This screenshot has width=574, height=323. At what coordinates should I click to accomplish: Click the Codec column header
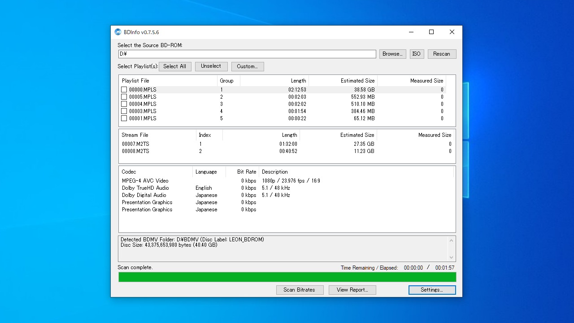click(x=156, y=172)
